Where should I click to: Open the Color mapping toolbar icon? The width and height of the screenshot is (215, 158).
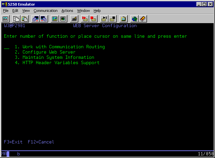(63, 19)
